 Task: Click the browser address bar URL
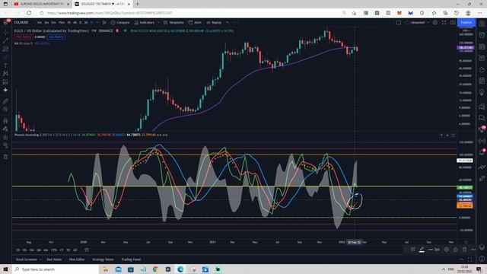click(110, 13)
